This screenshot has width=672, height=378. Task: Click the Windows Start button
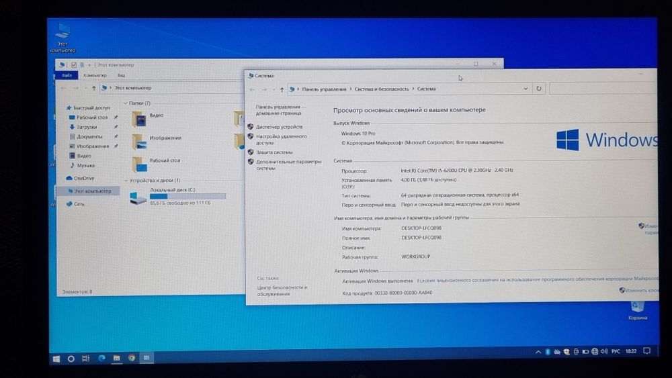click(56, 359)
